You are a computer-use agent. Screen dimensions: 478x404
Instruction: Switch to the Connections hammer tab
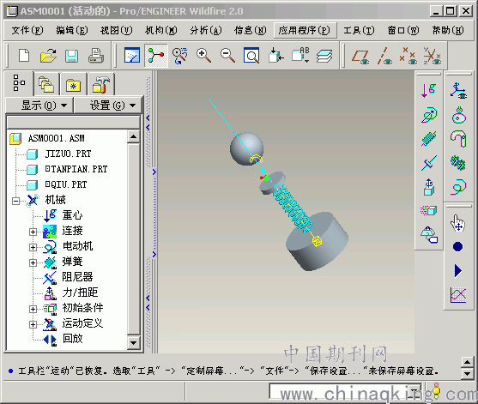pos(101,85)
